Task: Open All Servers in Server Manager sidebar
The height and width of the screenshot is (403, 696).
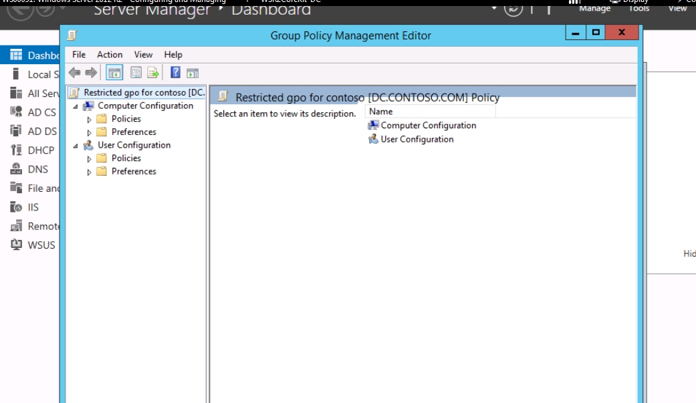Action: [35, 93]
